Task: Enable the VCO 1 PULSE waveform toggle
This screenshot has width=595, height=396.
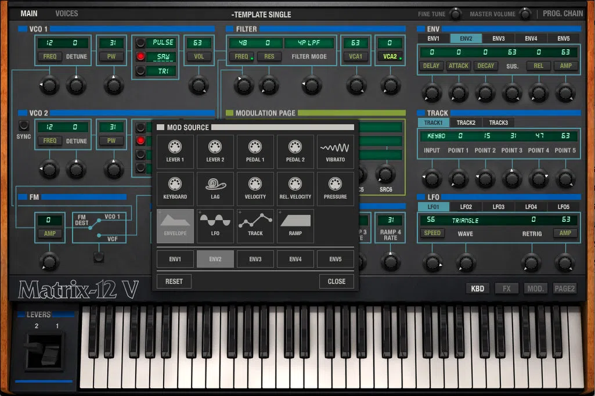Action: click(140, 42)
